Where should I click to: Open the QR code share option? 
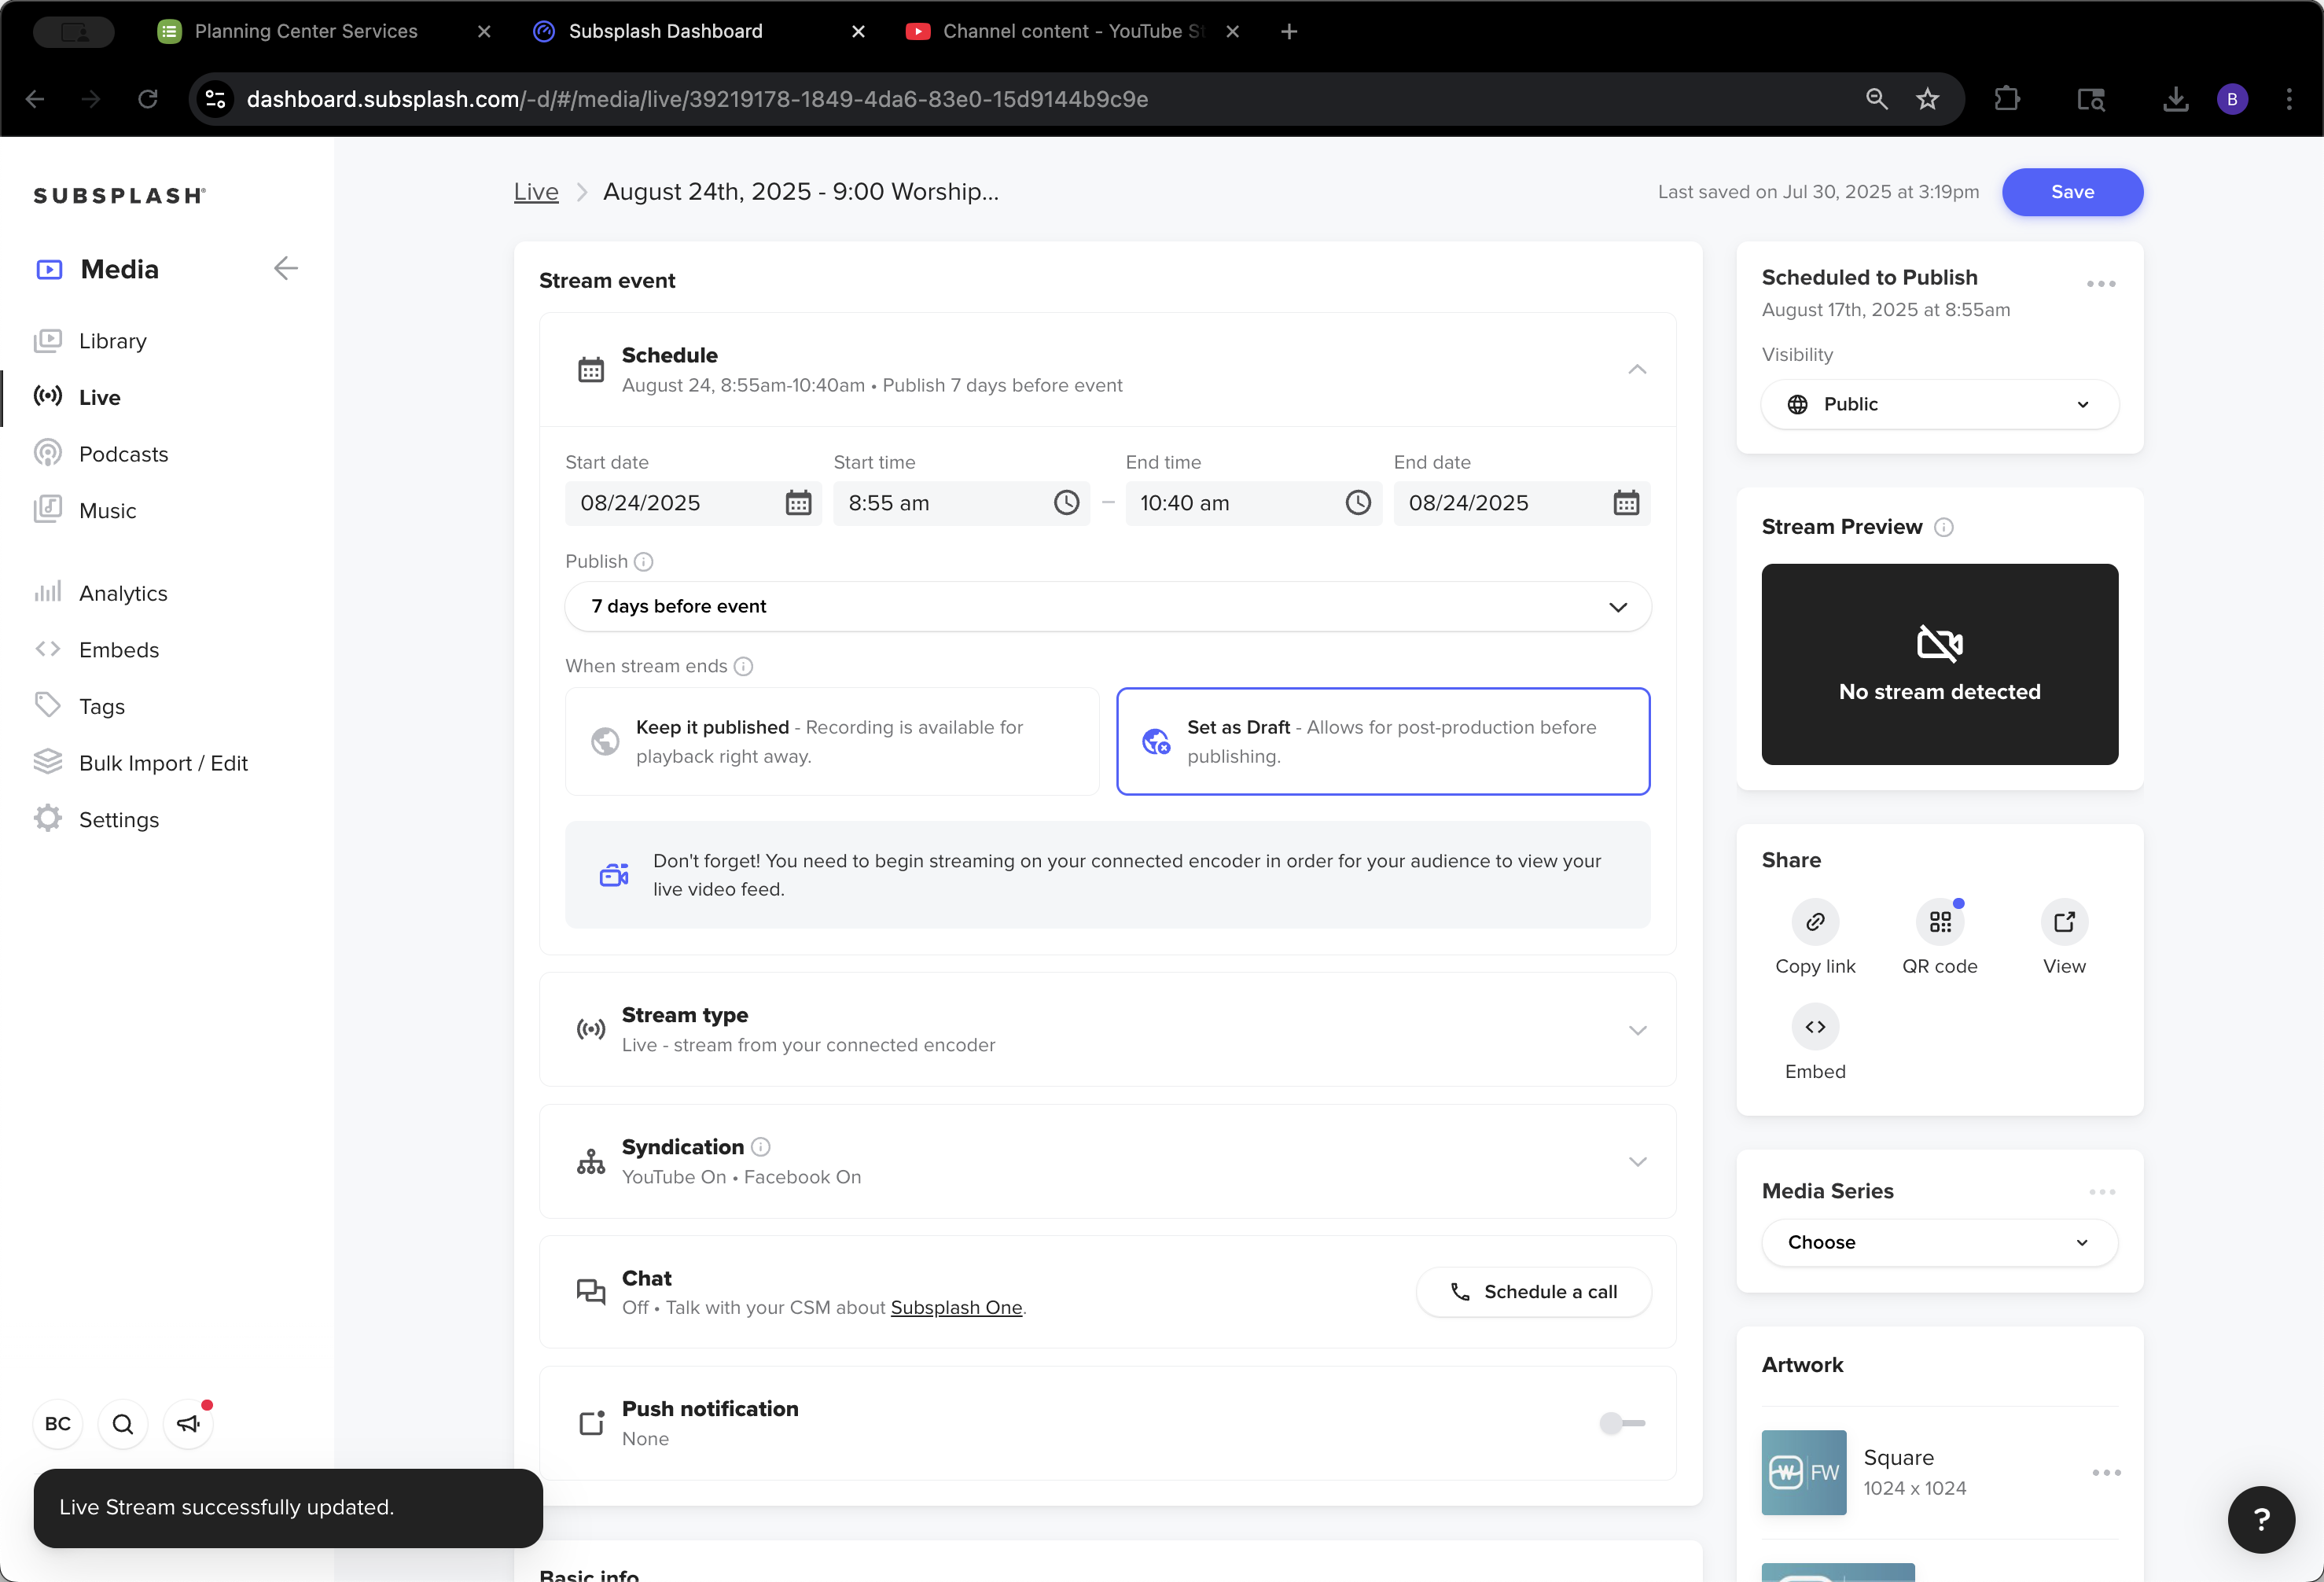tap(1939, 921)
